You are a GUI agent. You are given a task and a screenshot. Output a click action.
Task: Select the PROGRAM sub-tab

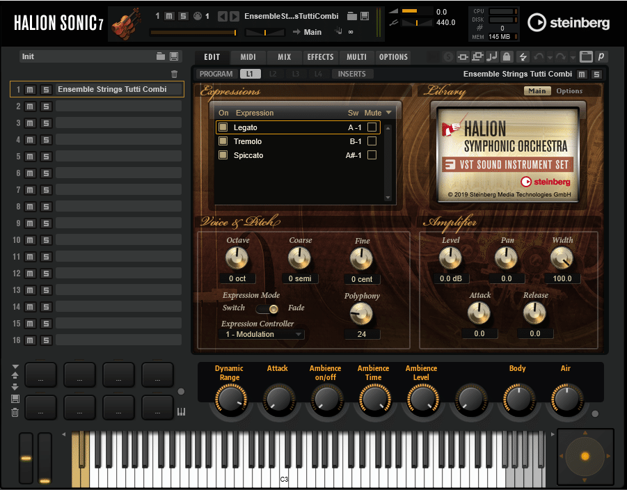click(x=216, y=74)
